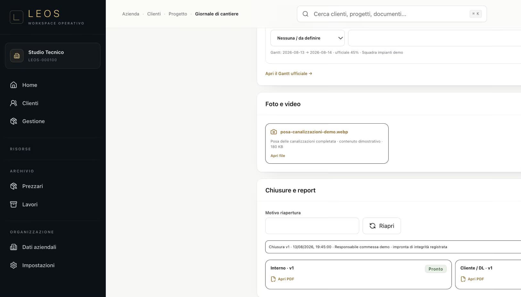Click the Gestione icon
This screenshot has height=297, width=521.
point(13,121)
